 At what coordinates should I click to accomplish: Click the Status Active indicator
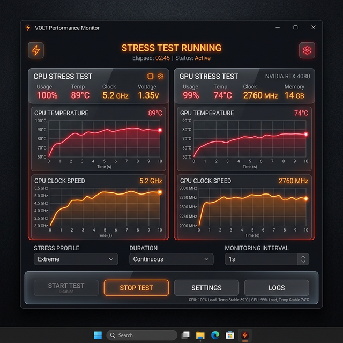point(193,58)
